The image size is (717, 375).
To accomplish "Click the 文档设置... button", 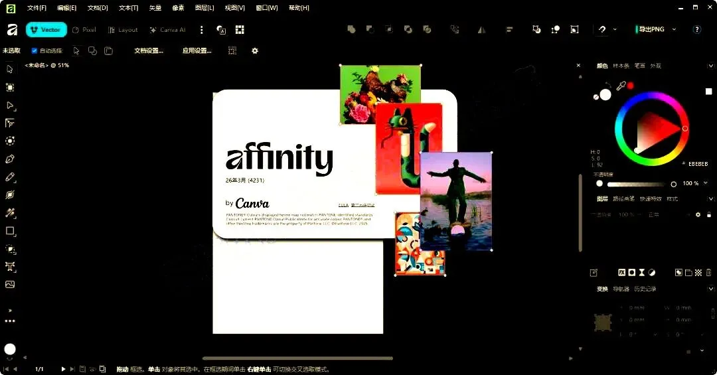I will (x=149, y=50).
